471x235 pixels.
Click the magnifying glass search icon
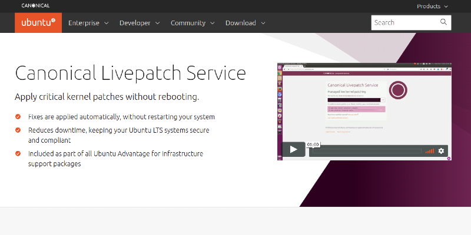(x=444, y=23)
